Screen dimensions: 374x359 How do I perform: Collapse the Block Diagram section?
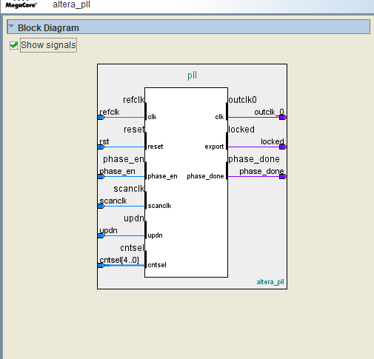[x=11, y=26]
